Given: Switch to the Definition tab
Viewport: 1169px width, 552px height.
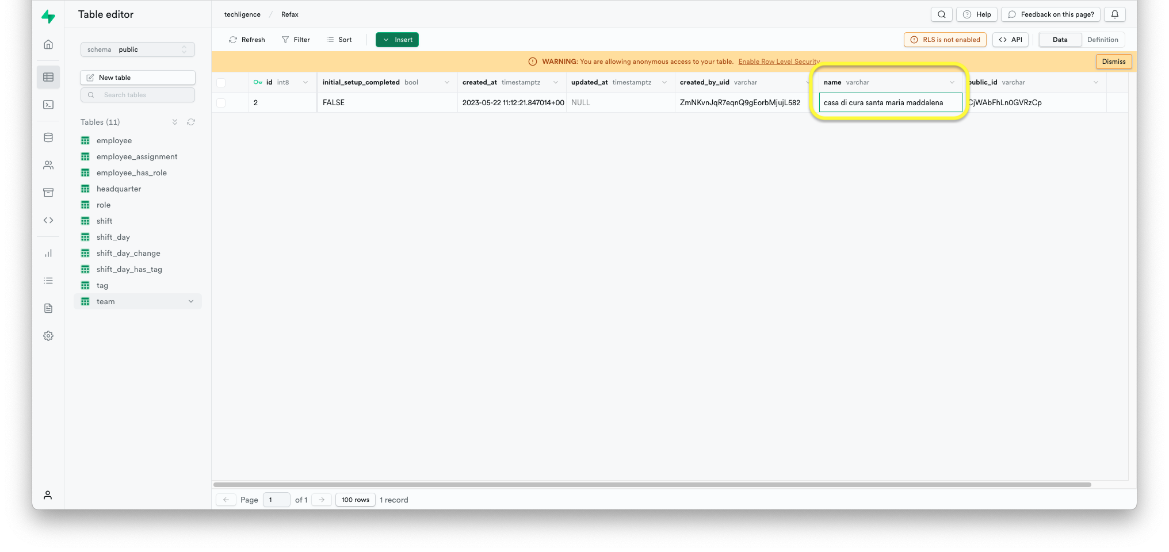Looking at the screenshot, I should pyautogui.click(x=1102, y=40).
